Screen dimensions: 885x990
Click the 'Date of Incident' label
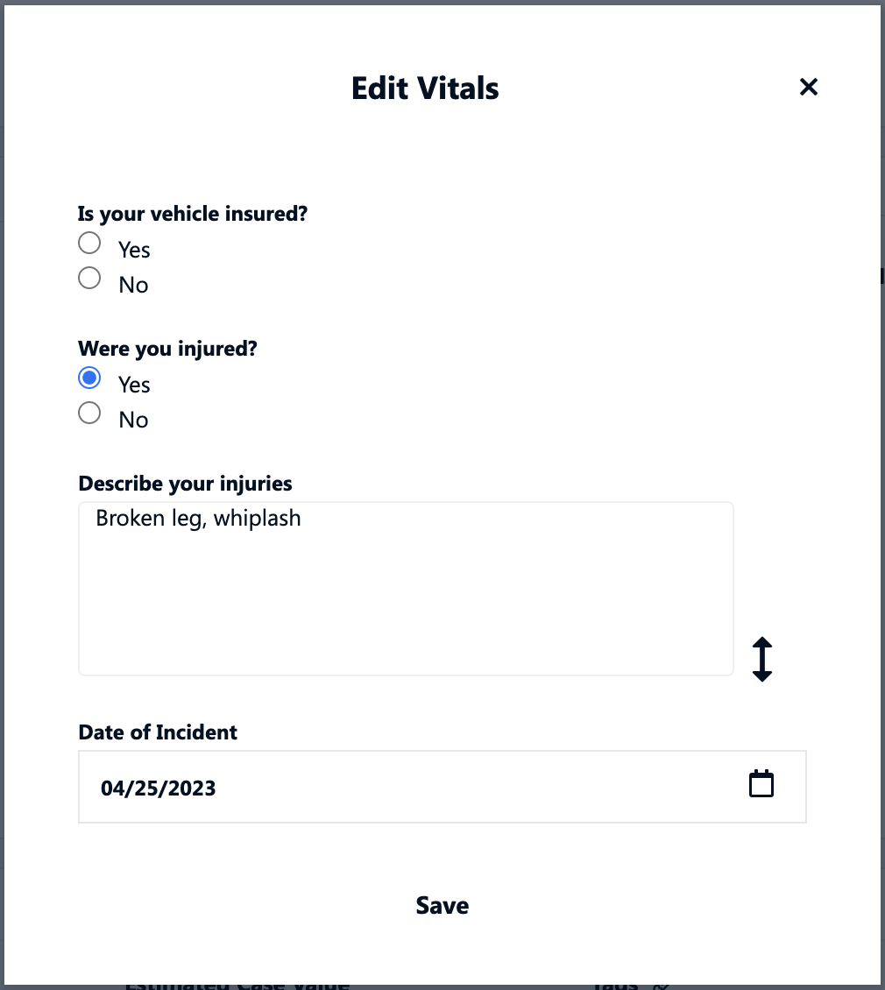pos(158,732)
